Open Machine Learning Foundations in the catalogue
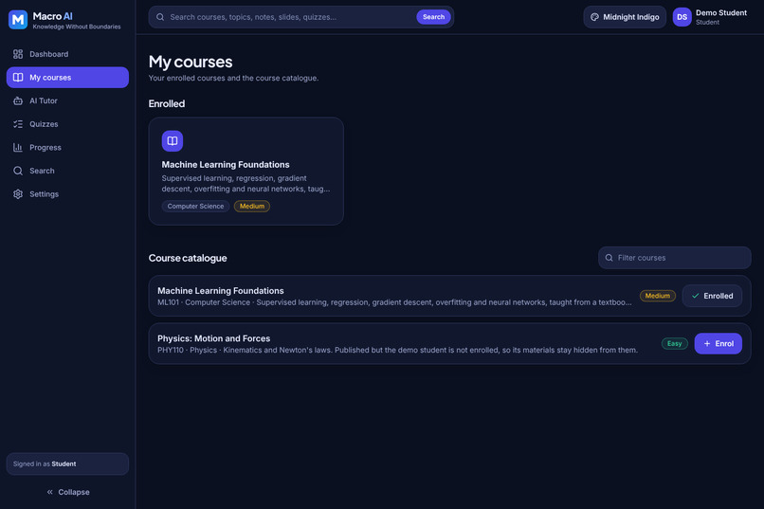This screenshot has height=509, width=764. [x=449, y=296]
